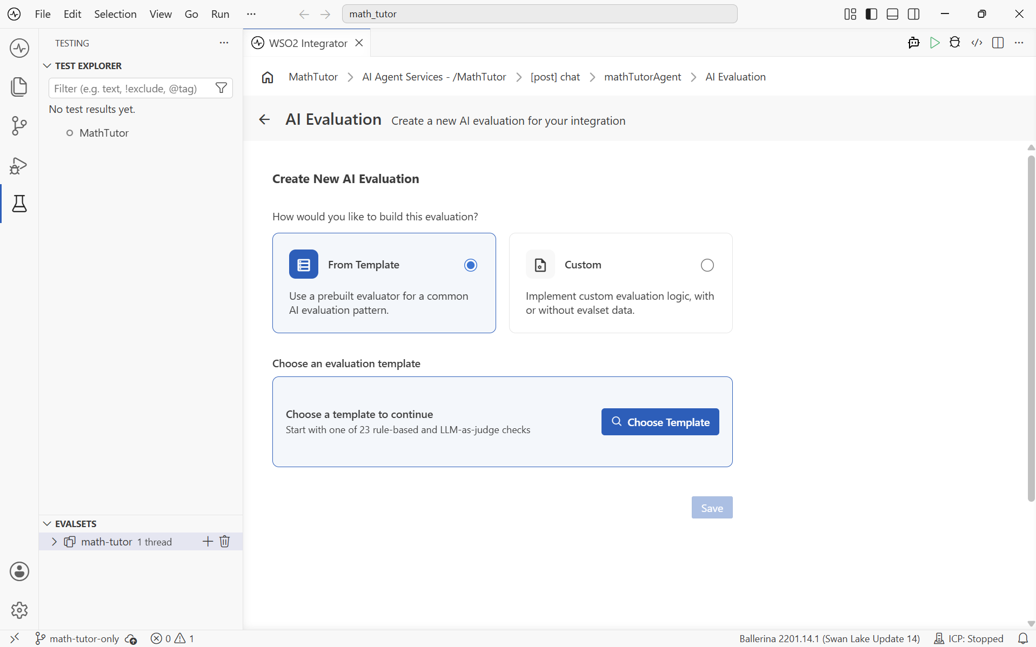Open editor more actions ellipsis
The image size is (1036, 647).
[x=1019, y=43]
